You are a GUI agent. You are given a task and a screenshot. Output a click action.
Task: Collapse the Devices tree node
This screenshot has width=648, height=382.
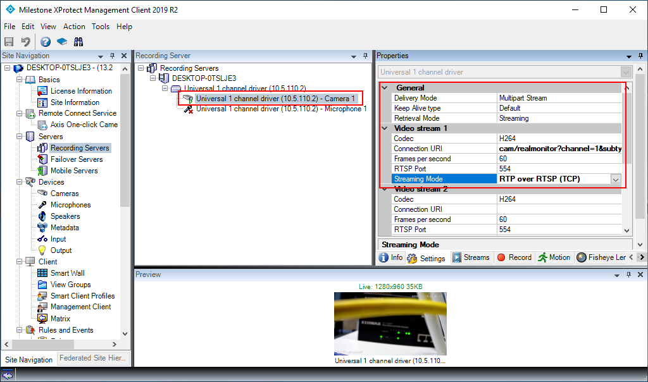(x=18, y=182)
